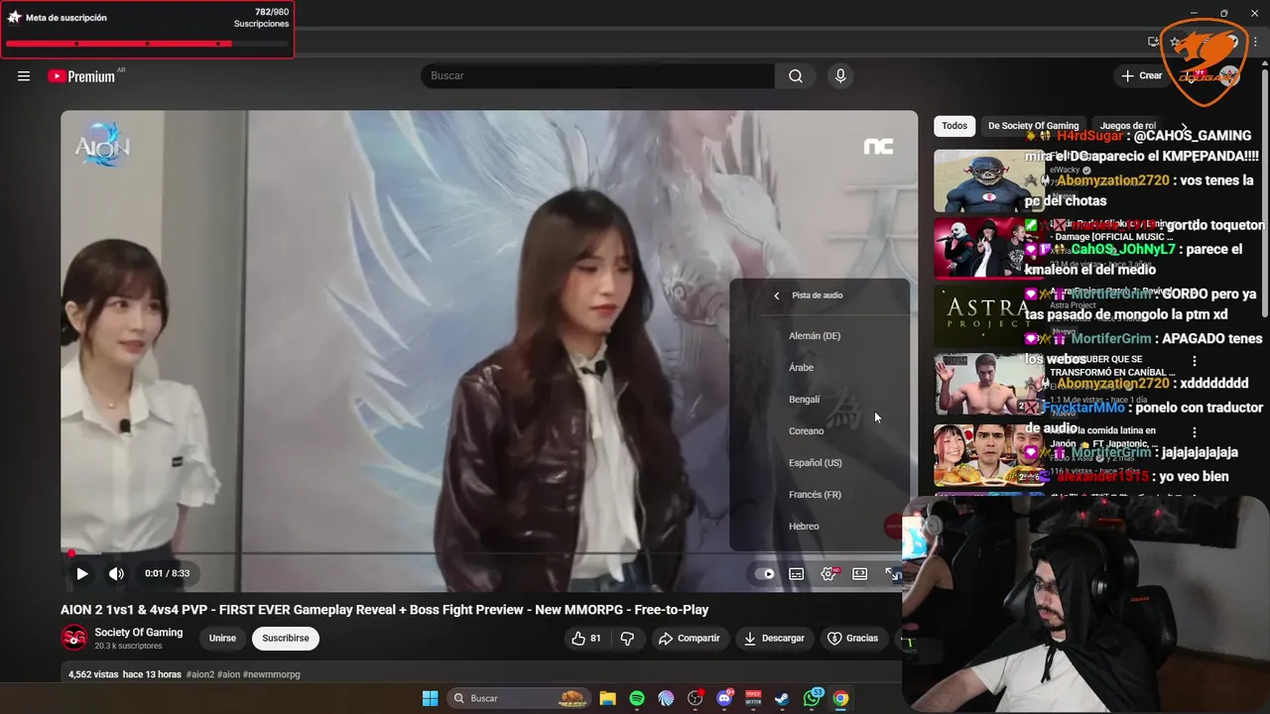The width and height of the screenshot is (1270, 714).
Task: Open the YouTube hamburger guide menu
Action: tap(24, 76)
